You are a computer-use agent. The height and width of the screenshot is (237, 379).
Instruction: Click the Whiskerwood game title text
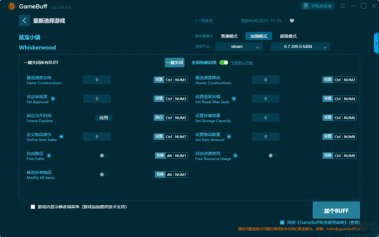click(x=37, y=47)
